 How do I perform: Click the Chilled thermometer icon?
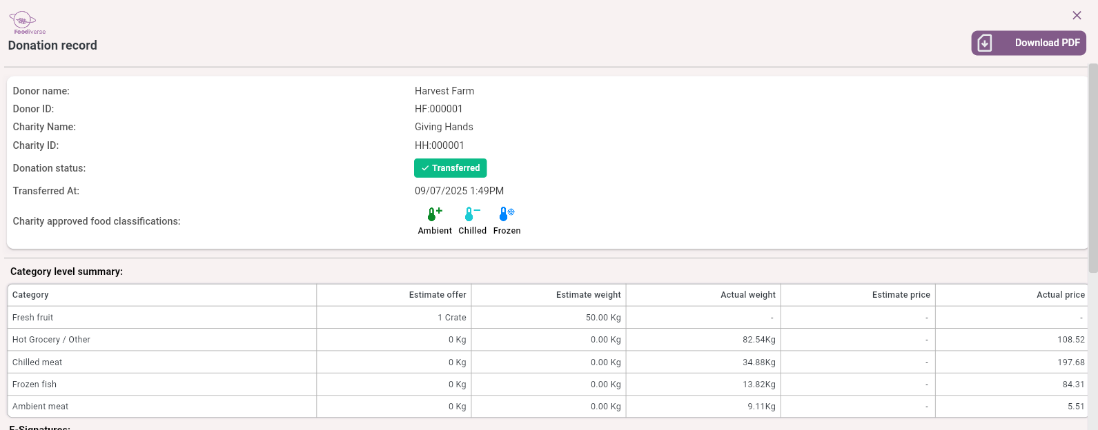pyautogui.click(x=471, y=214)
